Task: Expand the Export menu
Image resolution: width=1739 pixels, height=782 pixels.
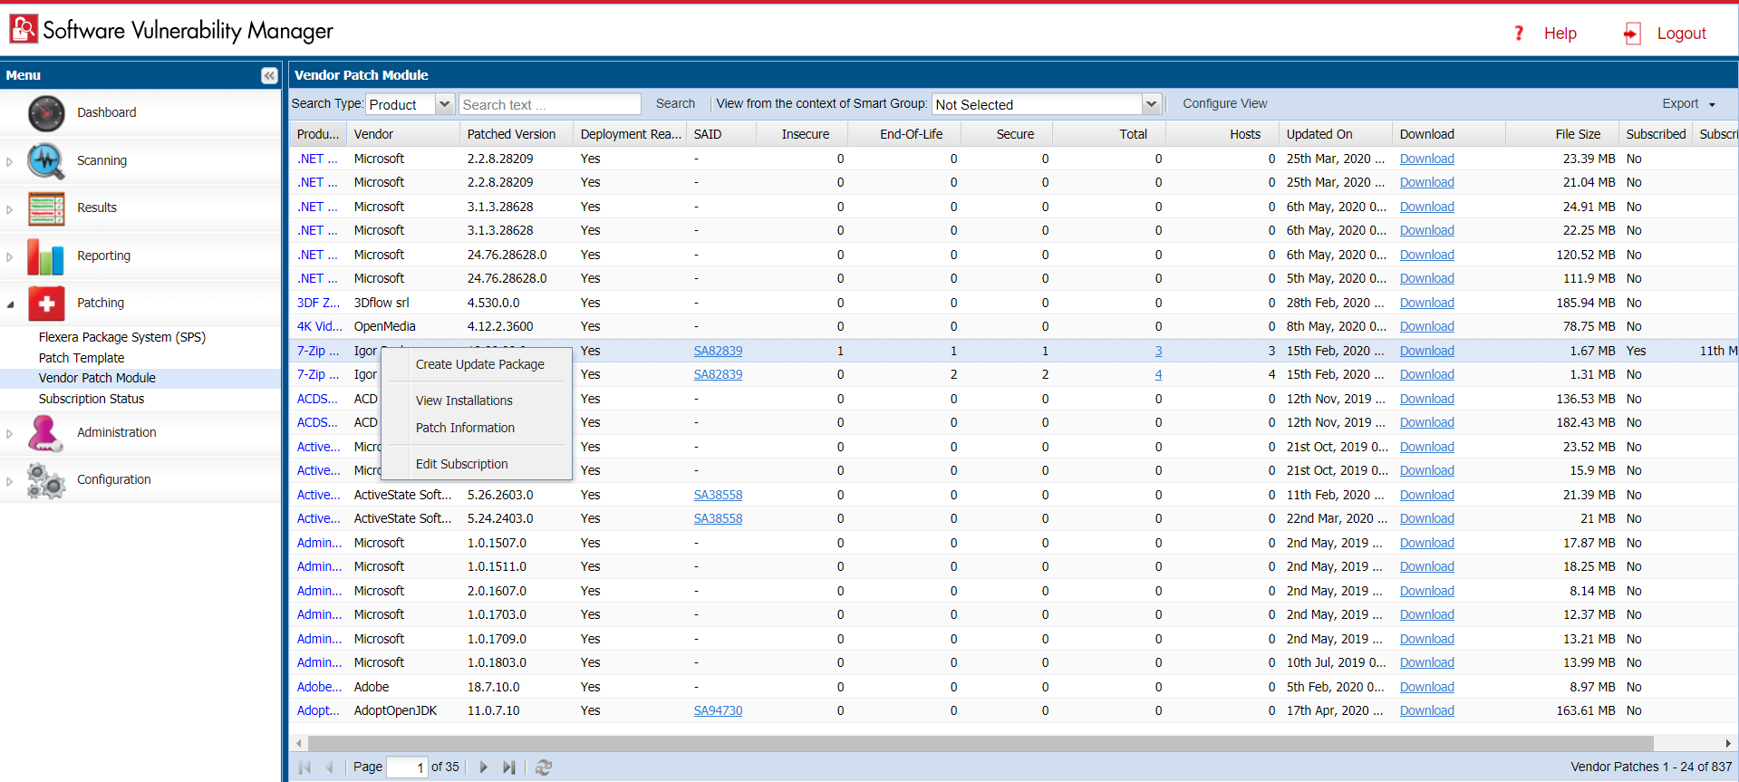Action: [x=1688, y=104]
